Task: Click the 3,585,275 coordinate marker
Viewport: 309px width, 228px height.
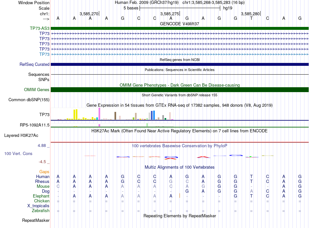Action: [x=170, y=14]
